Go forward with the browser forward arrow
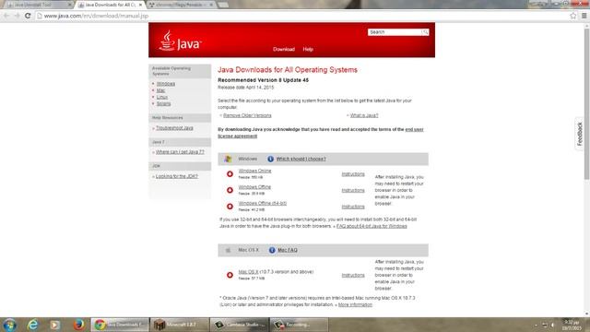 pos(17,16)
